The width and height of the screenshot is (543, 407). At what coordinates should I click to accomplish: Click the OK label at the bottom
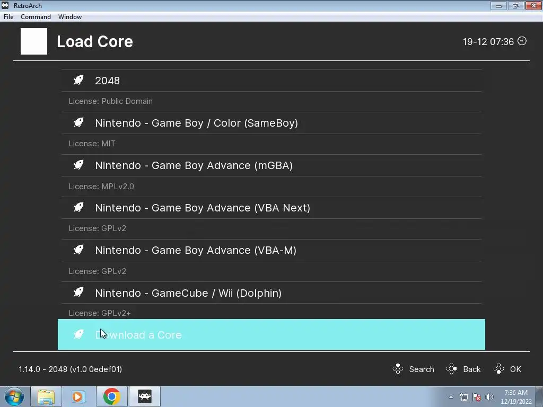(515, 369)
